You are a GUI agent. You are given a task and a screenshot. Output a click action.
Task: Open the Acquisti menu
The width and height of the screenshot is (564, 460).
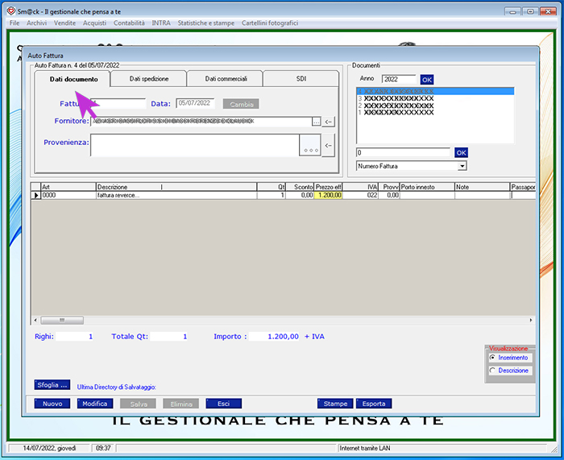click(x=94, y=23)
